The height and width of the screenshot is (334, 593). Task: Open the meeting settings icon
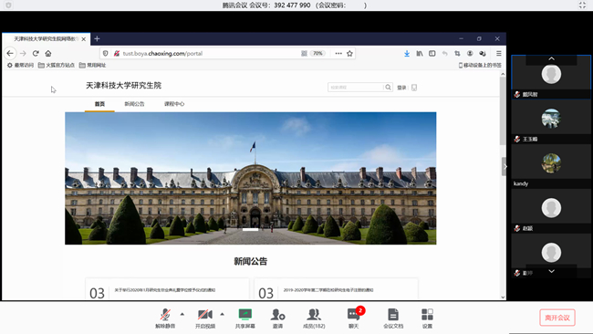[x=427, y=314]
